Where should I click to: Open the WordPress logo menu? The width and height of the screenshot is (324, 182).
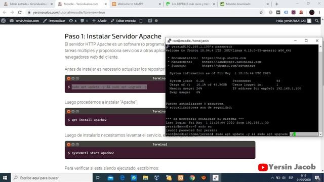pyautogui.click(x=4, y=21)
